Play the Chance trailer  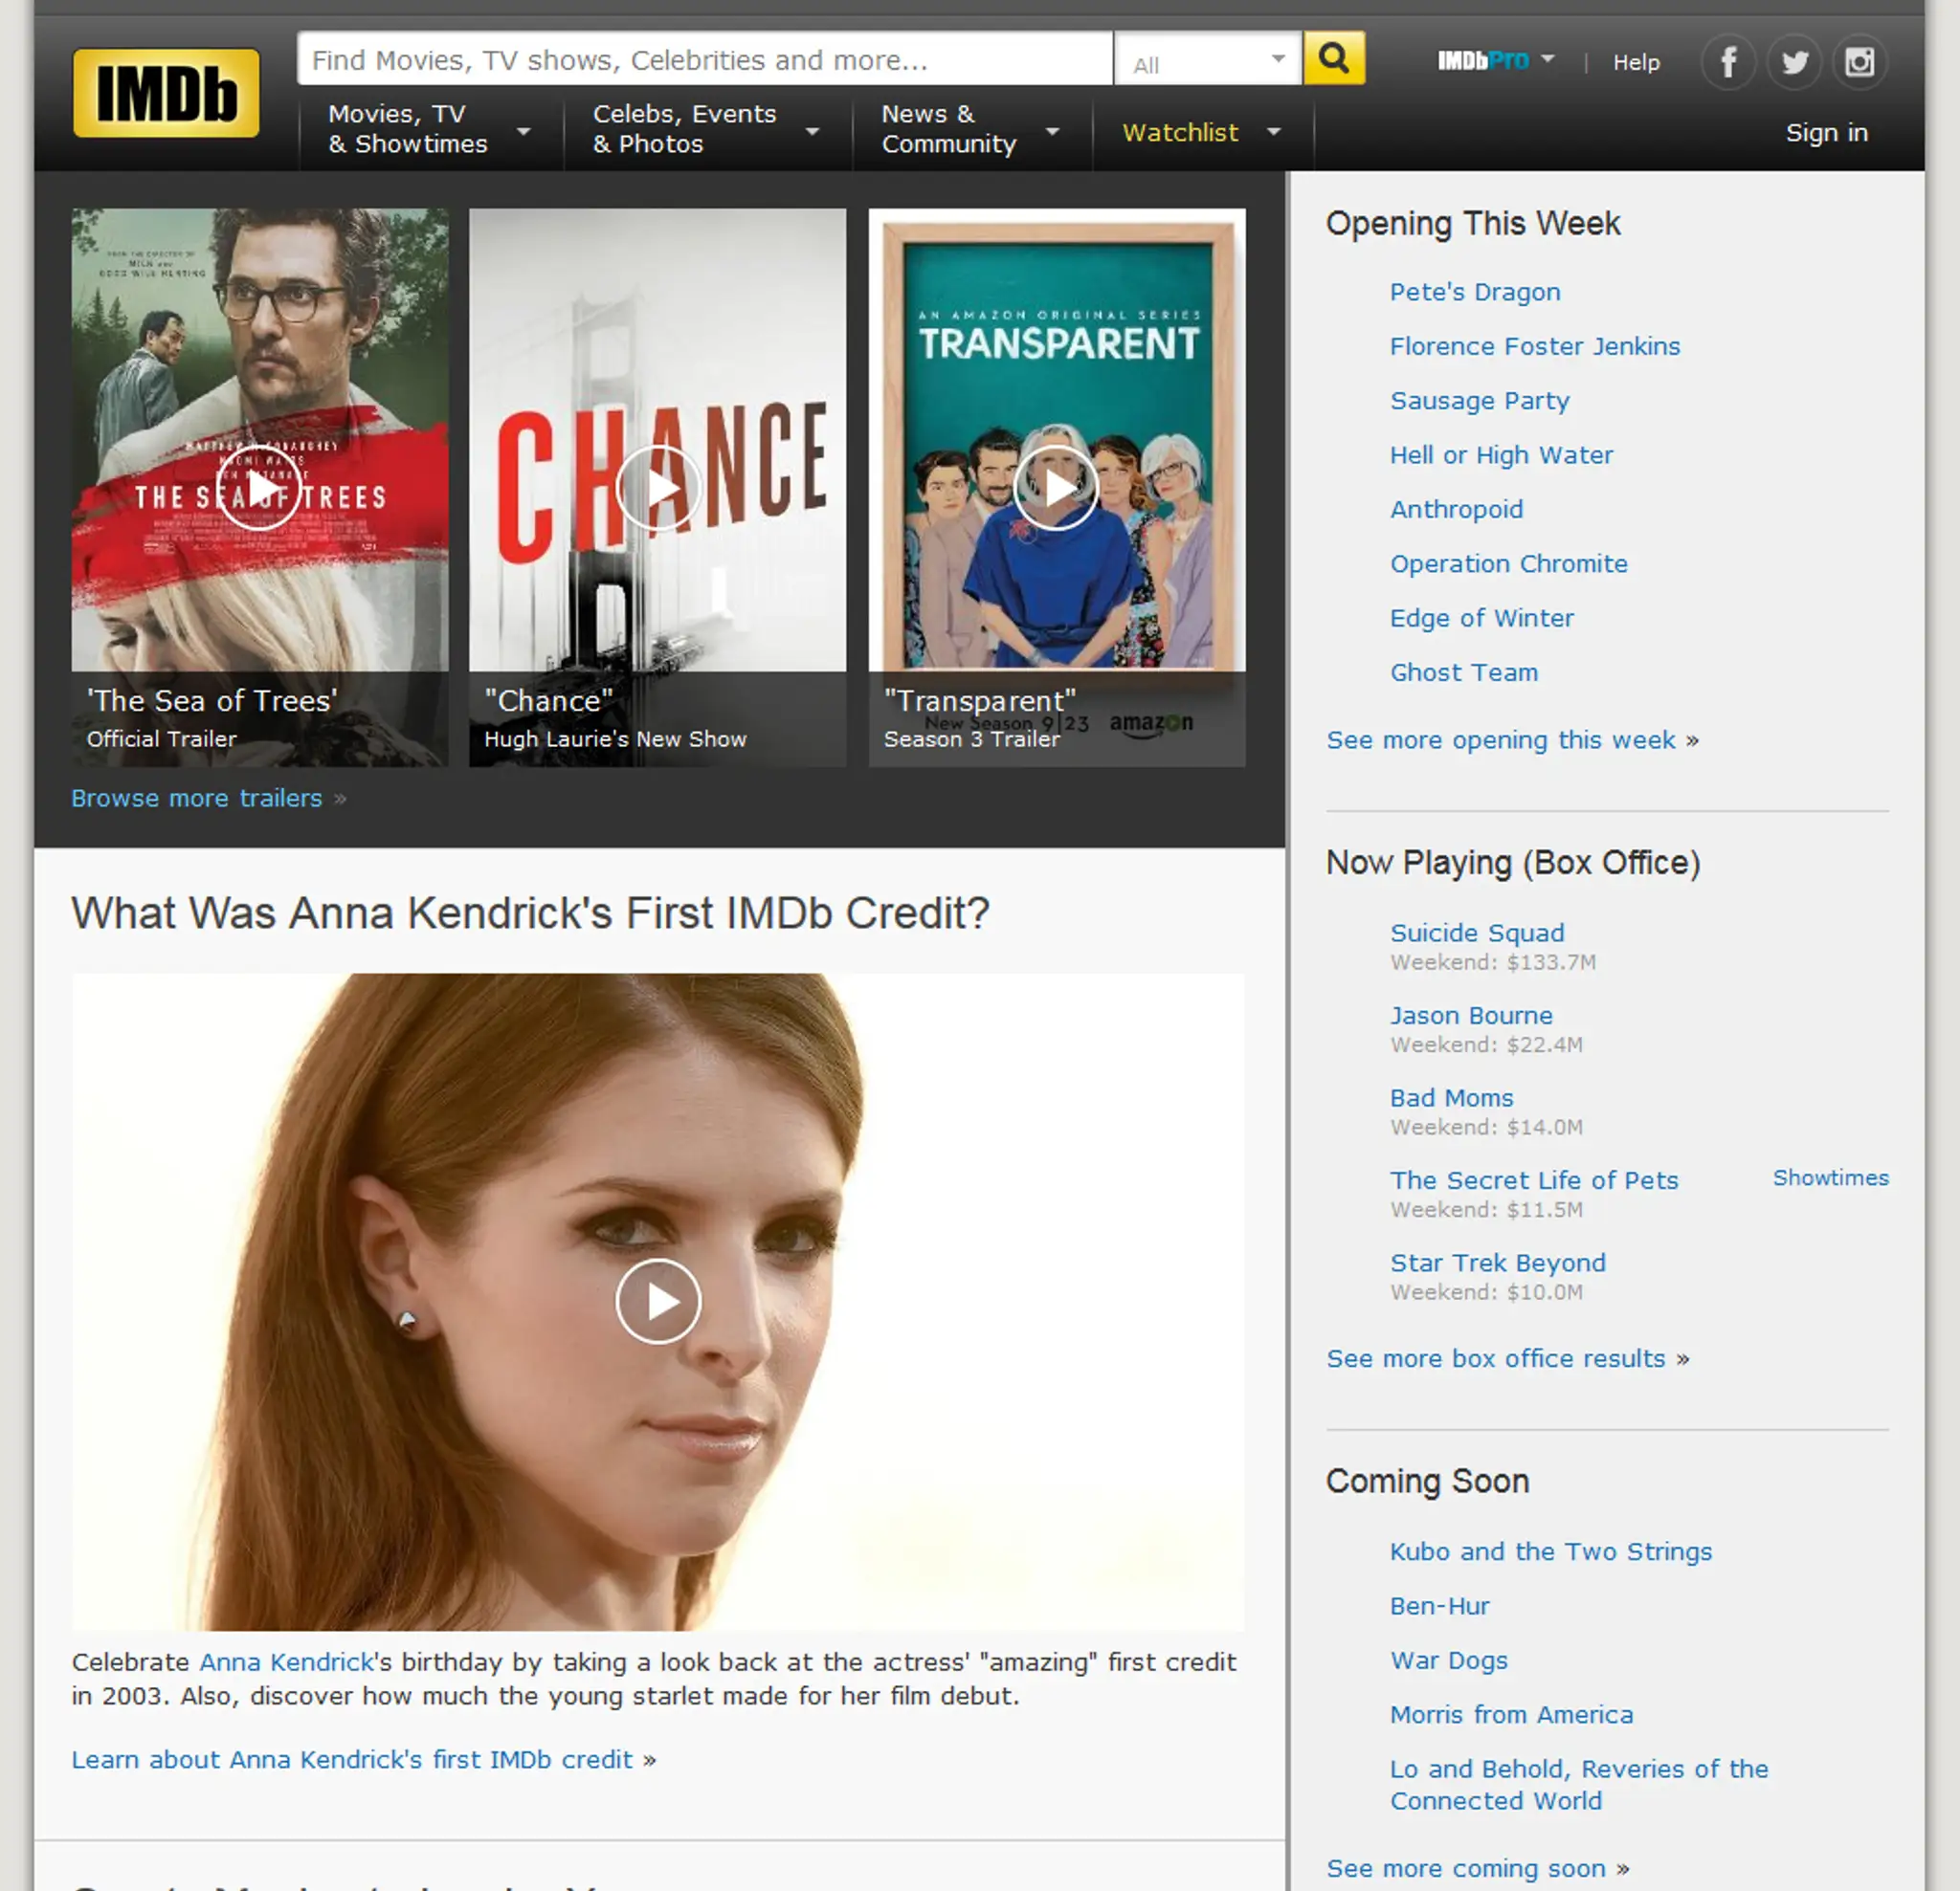[658, 488]
